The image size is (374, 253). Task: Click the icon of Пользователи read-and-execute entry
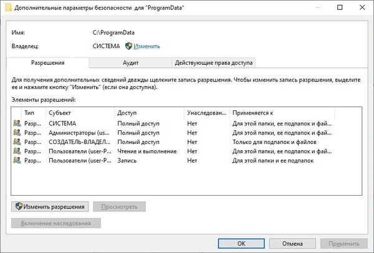click(17, 151)
